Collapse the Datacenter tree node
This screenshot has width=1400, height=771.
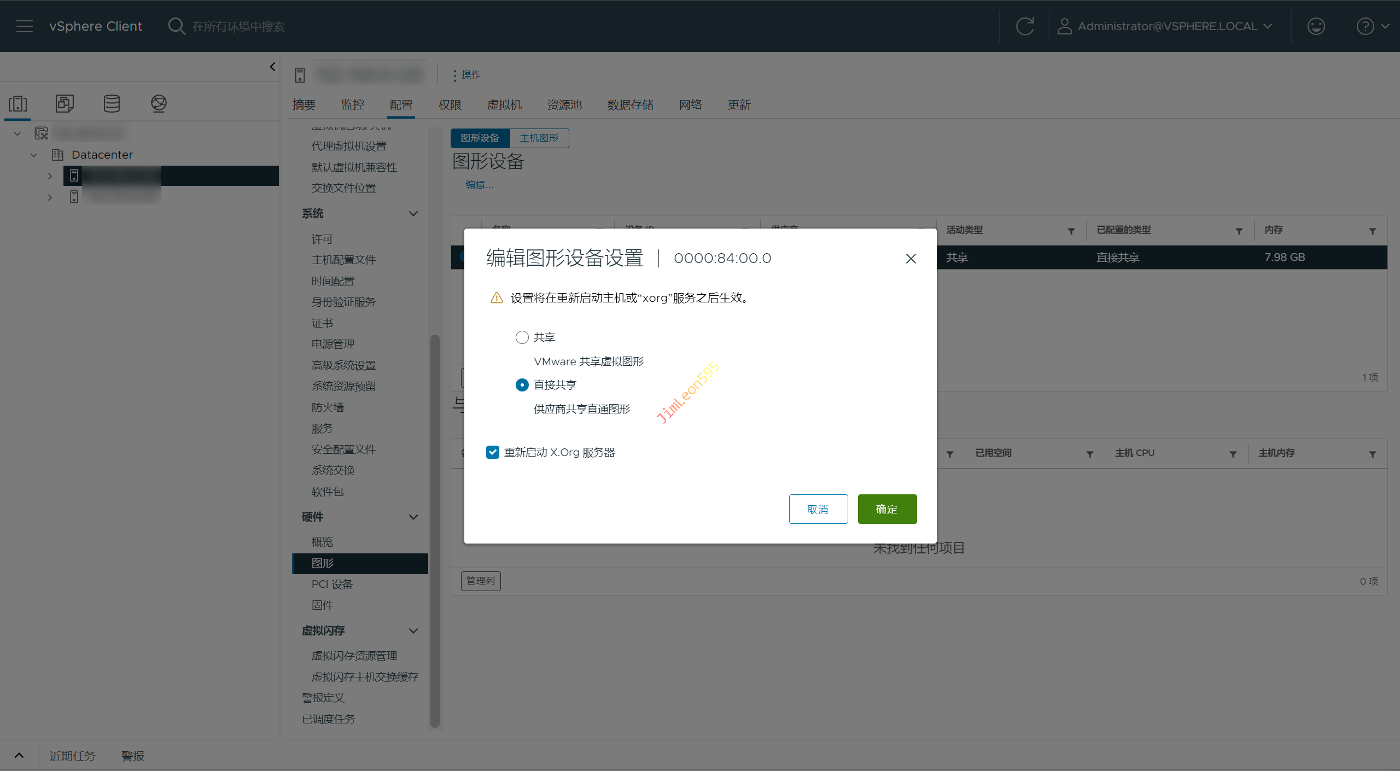click(x=34, y=155)
